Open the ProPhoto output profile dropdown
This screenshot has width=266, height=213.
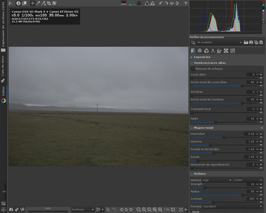pyautogui.click(x=83, y=209)
